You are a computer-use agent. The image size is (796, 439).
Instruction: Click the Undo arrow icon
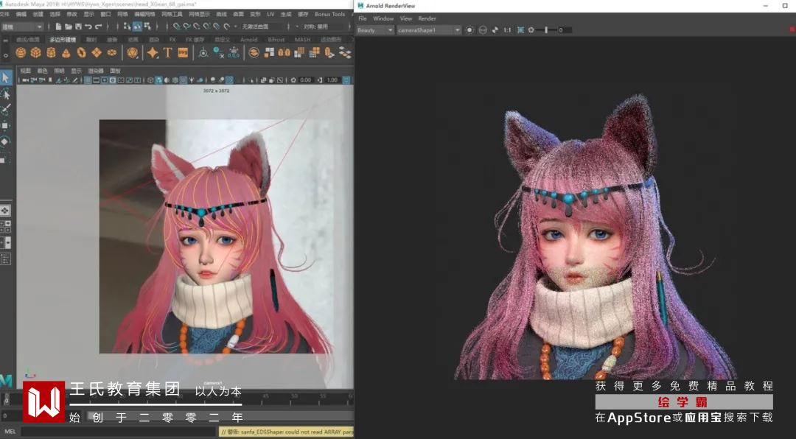click(x=88, y=27)
